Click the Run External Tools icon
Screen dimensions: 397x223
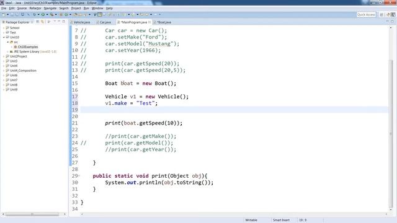[x=51, y=15]
